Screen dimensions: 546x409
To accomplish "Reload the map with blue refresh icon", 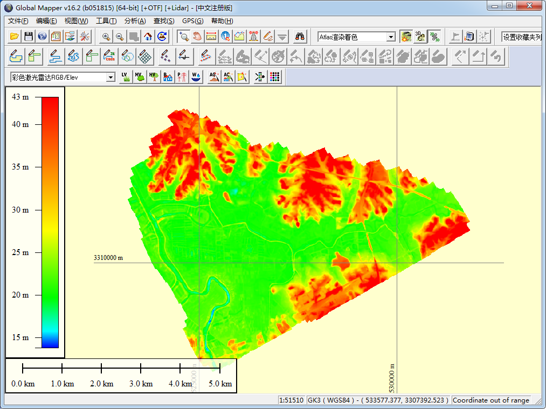I will (x=162, y=36).
